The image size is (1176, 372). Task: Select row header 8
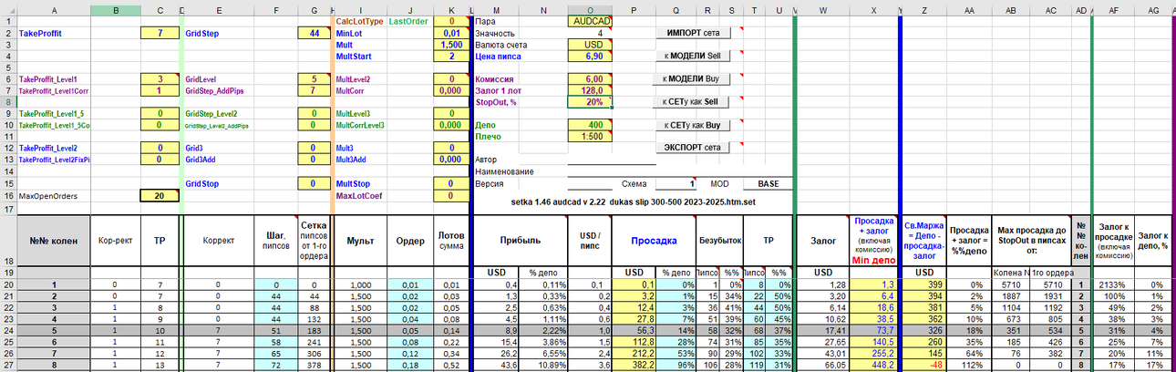coord(8,102)
